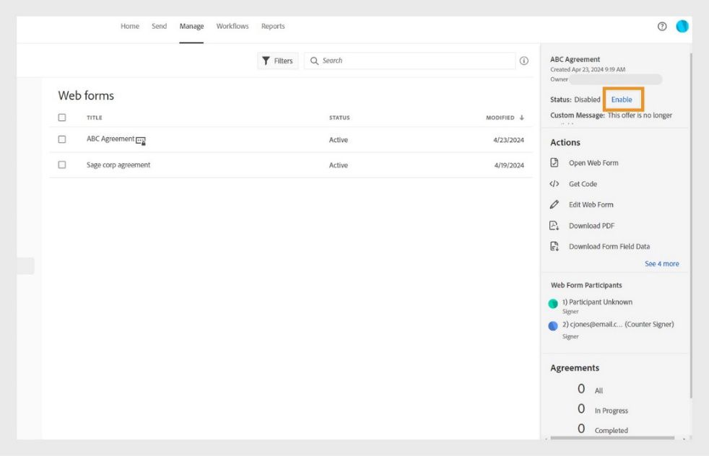The width and height of the screenshot is (709, 456).
Task: Open the Send tab
Action: [x=159, y=26]
